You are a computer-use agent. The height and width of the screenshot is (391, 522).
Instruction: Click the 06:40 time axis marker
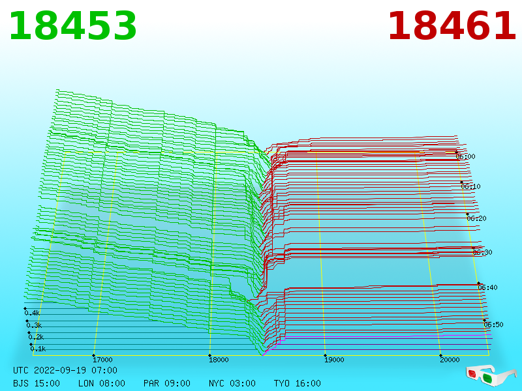click(487, 287)
